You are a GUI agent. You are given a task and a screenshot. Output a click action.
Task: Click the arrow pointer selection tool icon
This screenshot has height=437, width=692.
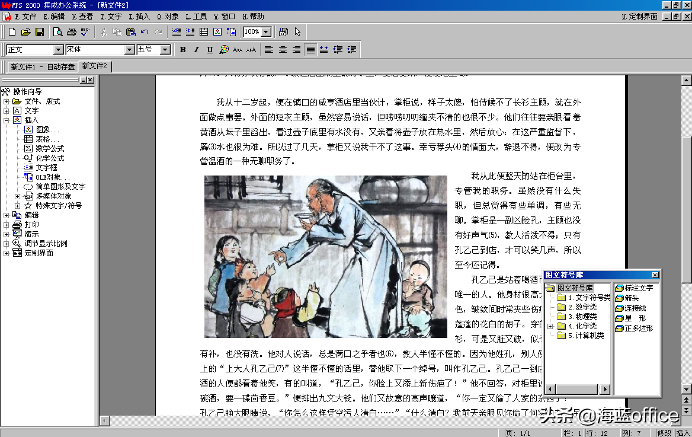(297, 32)
